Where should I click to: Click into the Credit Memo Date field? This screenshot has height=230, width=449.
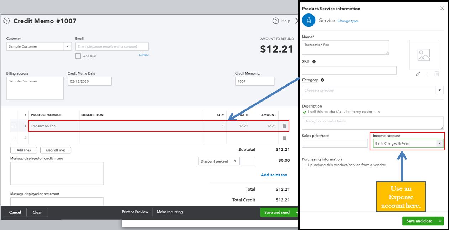[x=89, y=81]
